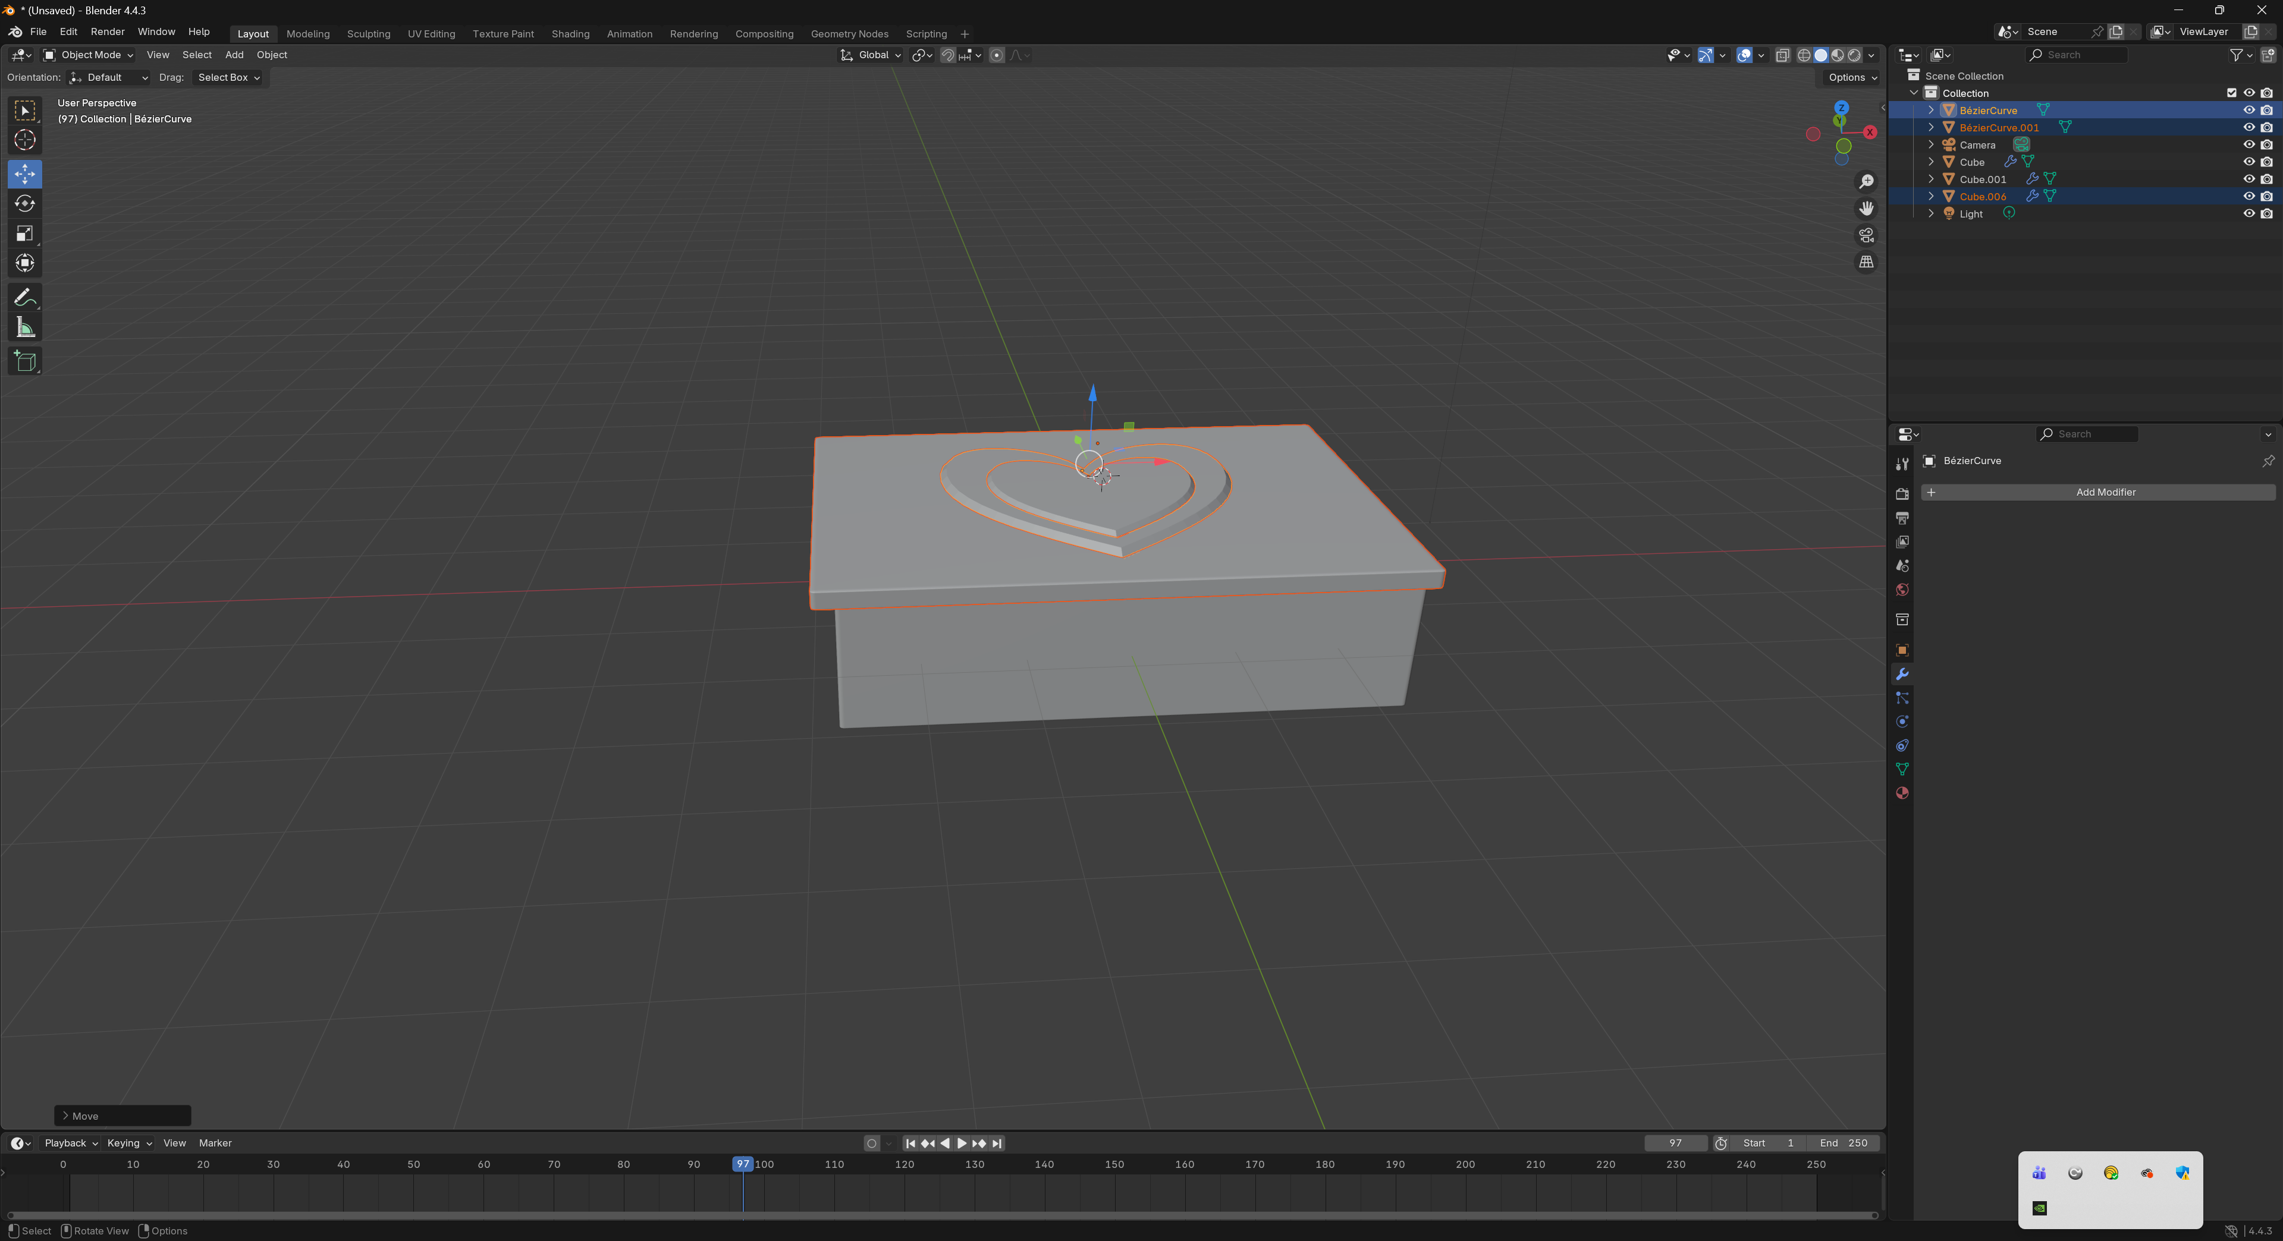The image size is (2283, 1241).
Task: Activate the Annotate pencil tool
Action: point(25,298)
